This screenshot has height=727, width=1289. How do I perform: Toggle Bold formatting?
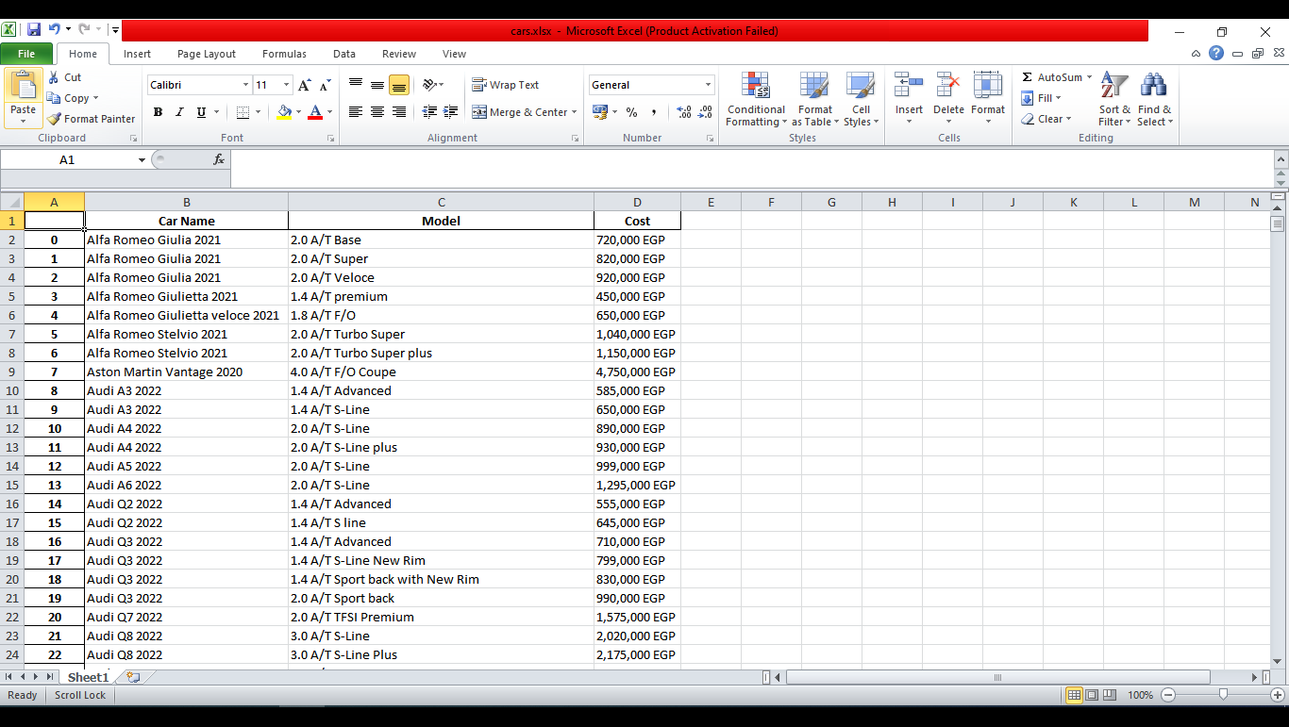[158, 112]
